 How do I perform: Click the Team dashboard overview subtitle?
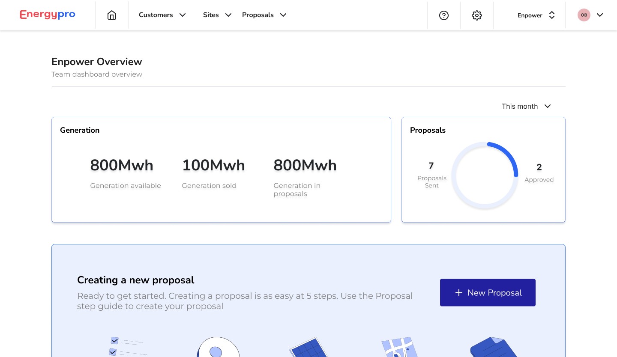pos(97,74)
